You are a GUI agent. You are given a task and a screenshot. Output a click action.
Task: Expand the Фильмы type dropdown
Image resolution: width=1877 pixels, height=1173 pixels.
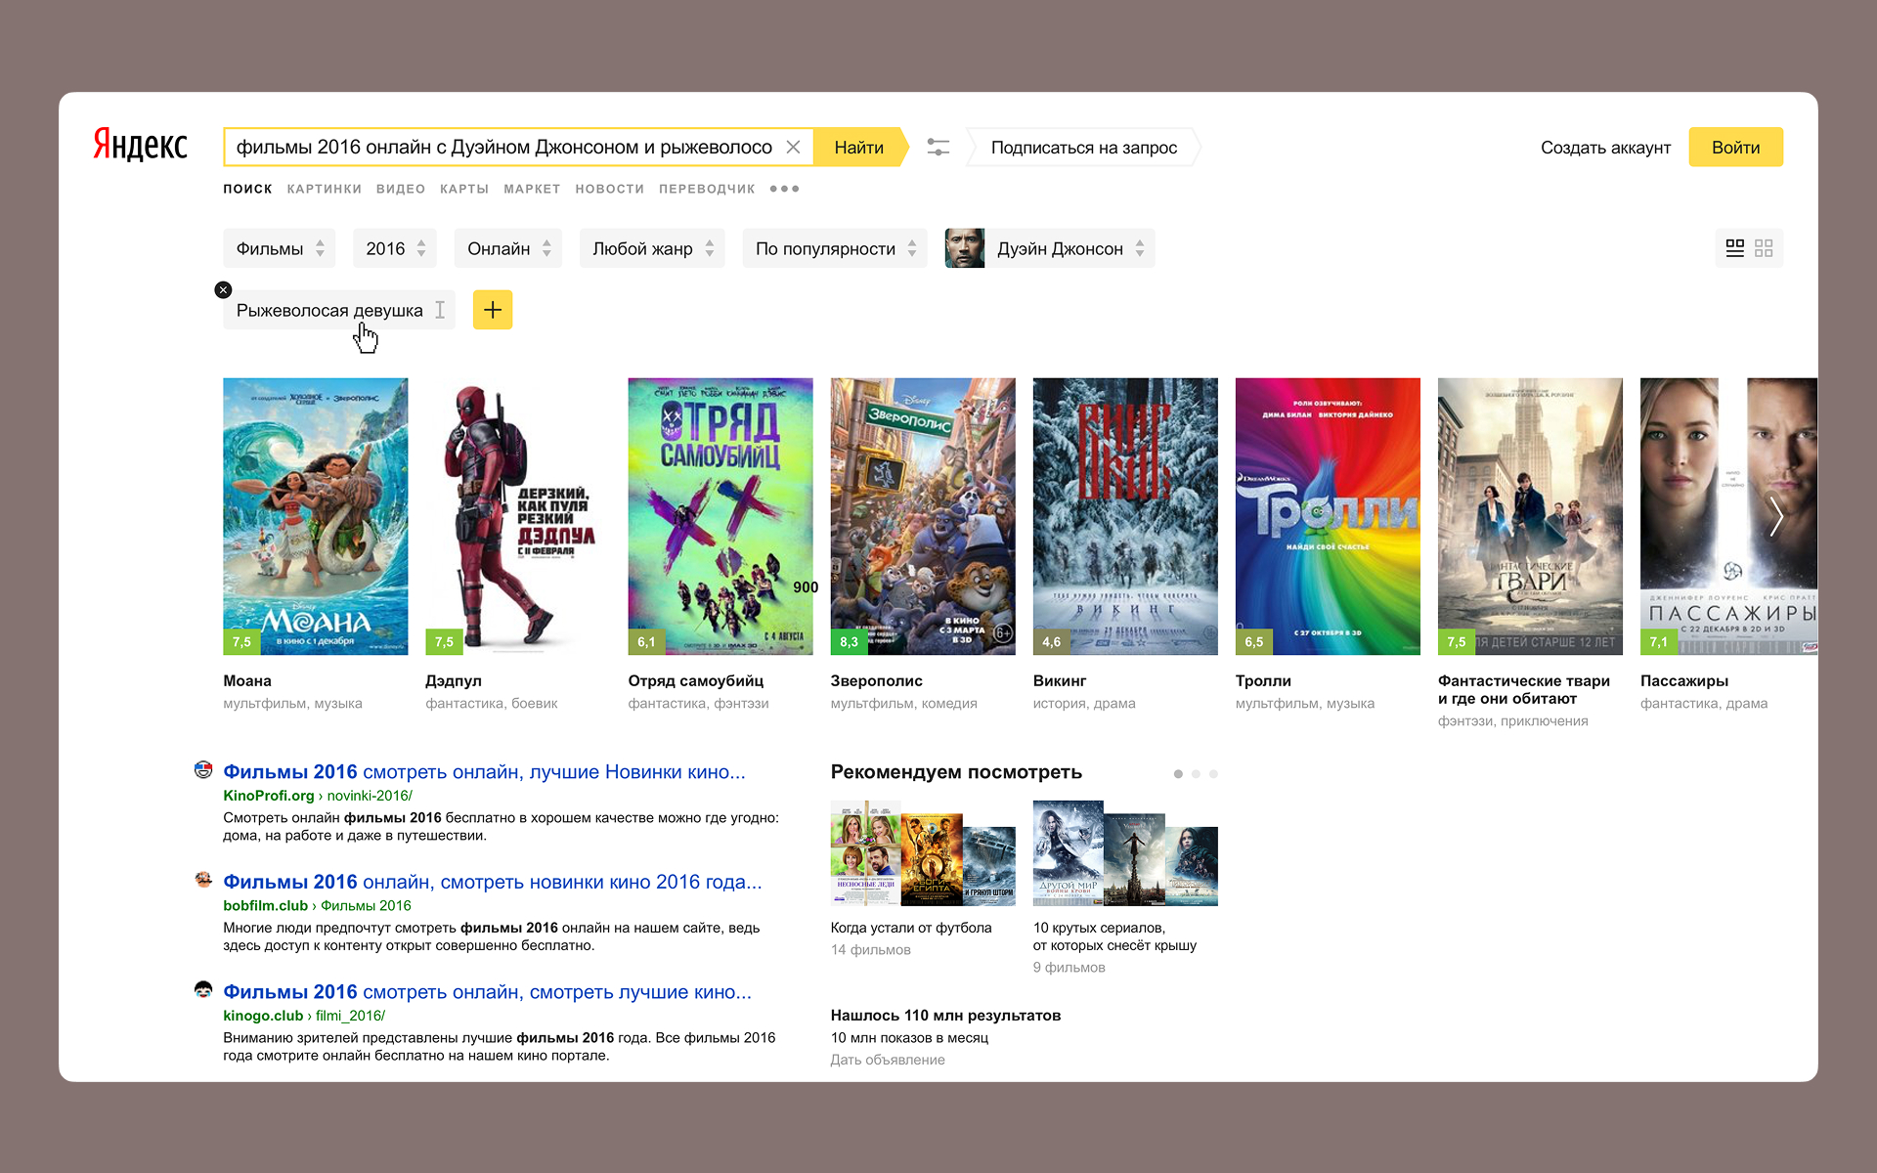pos(279,248)
